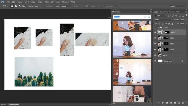Viewport: 188px width, 106px height.
Task: Filter layers by adjustment layers icon
Action: point(172,16)
